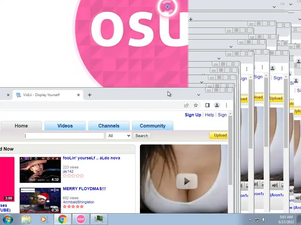Focus the VidLii search text field
The image size is (301, 225).
point(64,136)
